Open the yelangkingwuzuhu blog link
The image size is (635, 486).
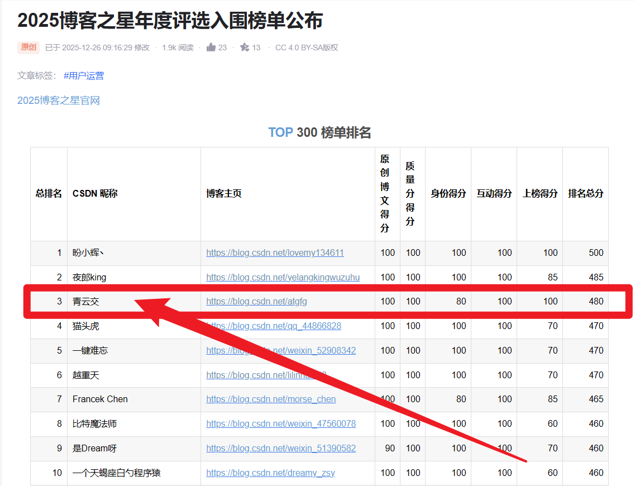[x=283, y=278]
